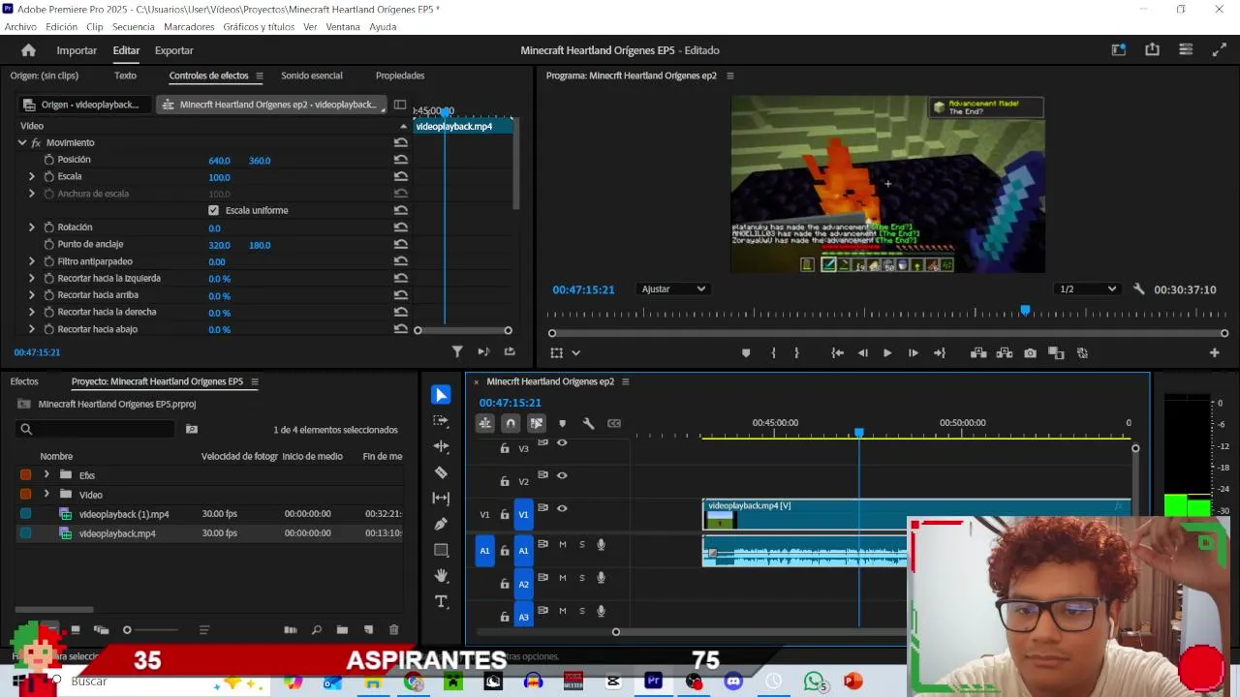
Task: Select the Type tool
Action: tap(441, 601)
